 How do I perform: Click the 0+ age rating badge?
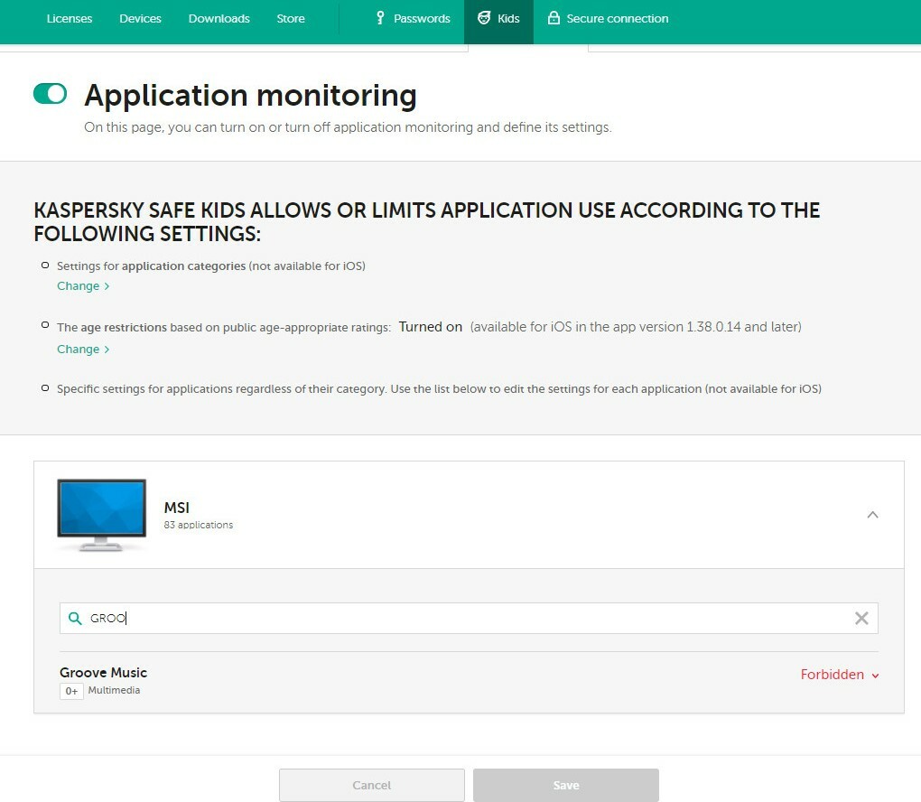pos(71,691)
